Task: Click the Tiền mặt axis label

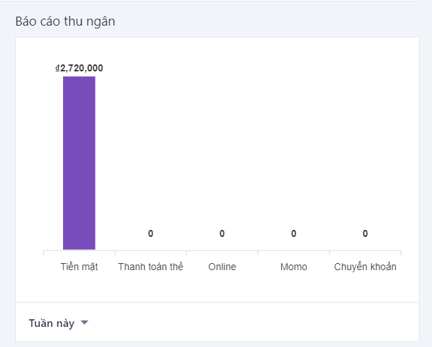Action: (x=79, y=267)
